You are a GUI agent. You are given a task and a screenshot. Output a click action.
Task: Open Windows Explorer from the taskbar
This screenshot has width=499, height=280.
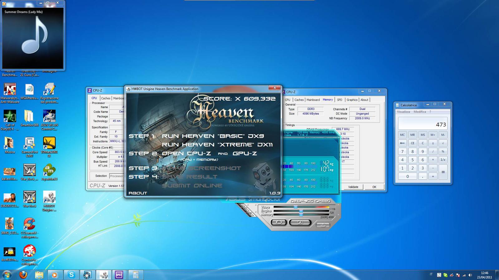[39, 275]
